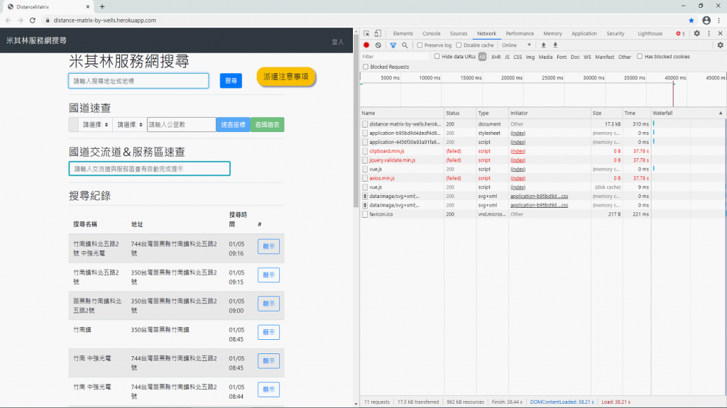Check the Hide data URLs checkbox

tap(437, 57)
